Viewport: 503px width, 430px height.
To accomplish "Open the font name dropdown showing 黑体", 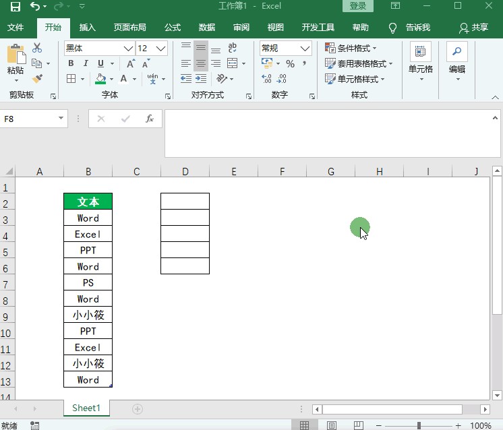I will tap(128, 49).
